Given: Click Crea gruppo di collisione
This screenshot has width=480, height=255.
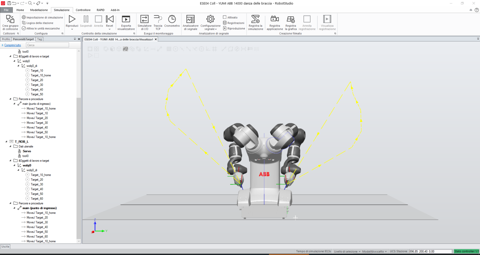Looking at the screenshot, I should [10, 21].
